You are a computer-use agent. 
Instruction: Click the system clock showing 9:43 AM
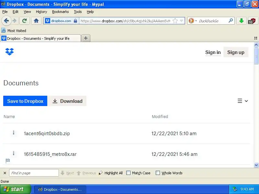click(x=247, y=189)
